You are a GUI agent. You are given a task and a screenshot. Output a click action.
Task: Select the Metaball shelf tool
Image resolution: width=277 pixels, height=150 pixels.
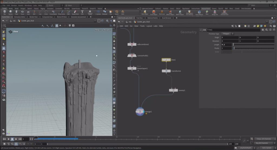point(105,12)
